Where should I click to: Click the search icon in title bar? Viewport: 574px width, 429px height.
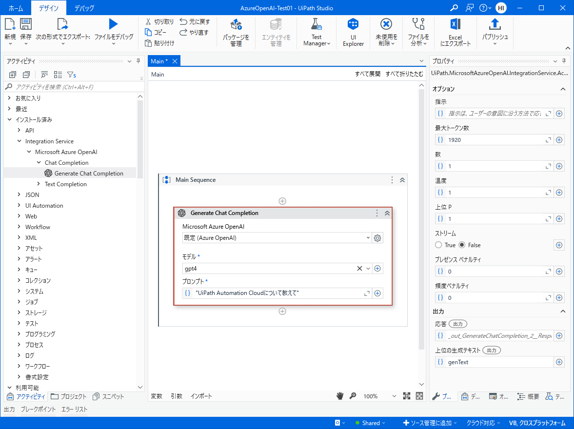(454, 8)
